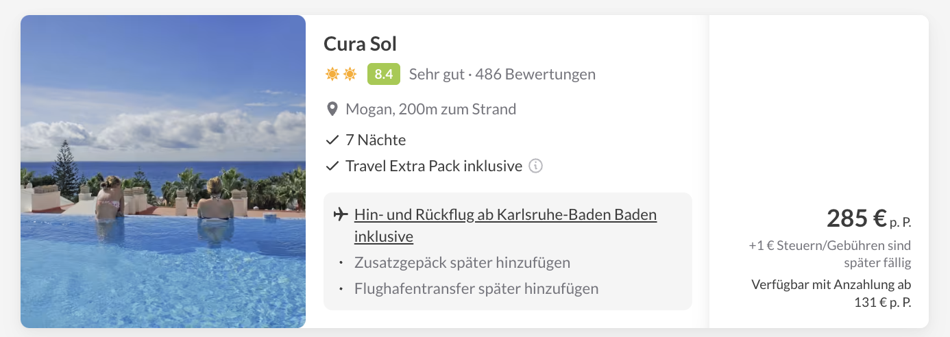Viewport: 950px width, 337px height.
Task: Click the second sun rating icon
Action: pos(350,74)
